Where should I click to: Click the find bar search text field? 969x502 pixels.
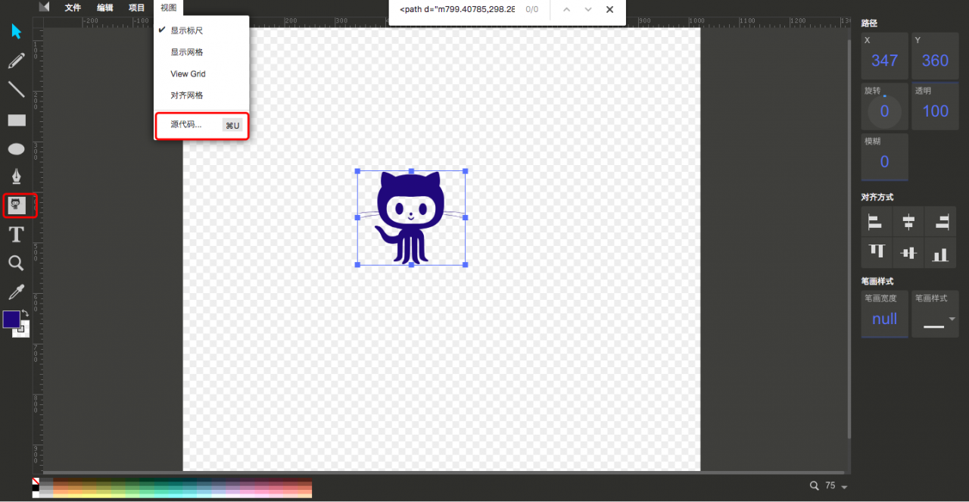(456, 10)
